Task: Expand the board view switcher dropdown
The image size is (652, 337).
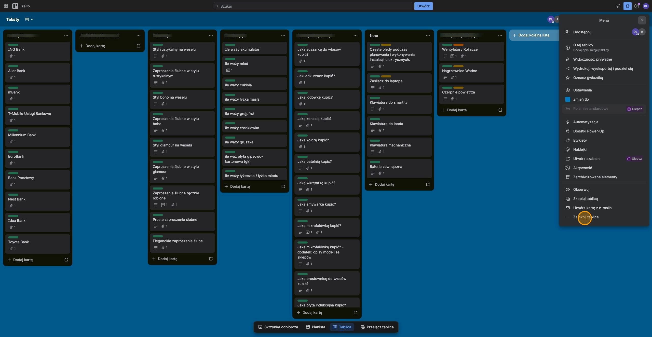Action: [29, 19]
